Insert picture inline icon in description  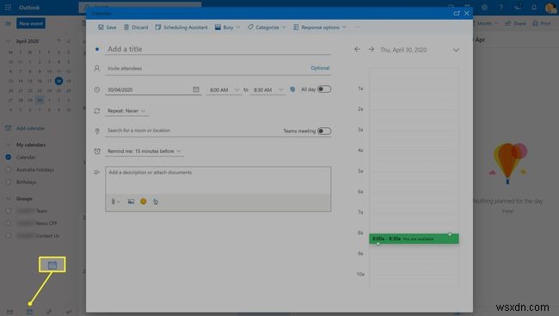point(132,202)
